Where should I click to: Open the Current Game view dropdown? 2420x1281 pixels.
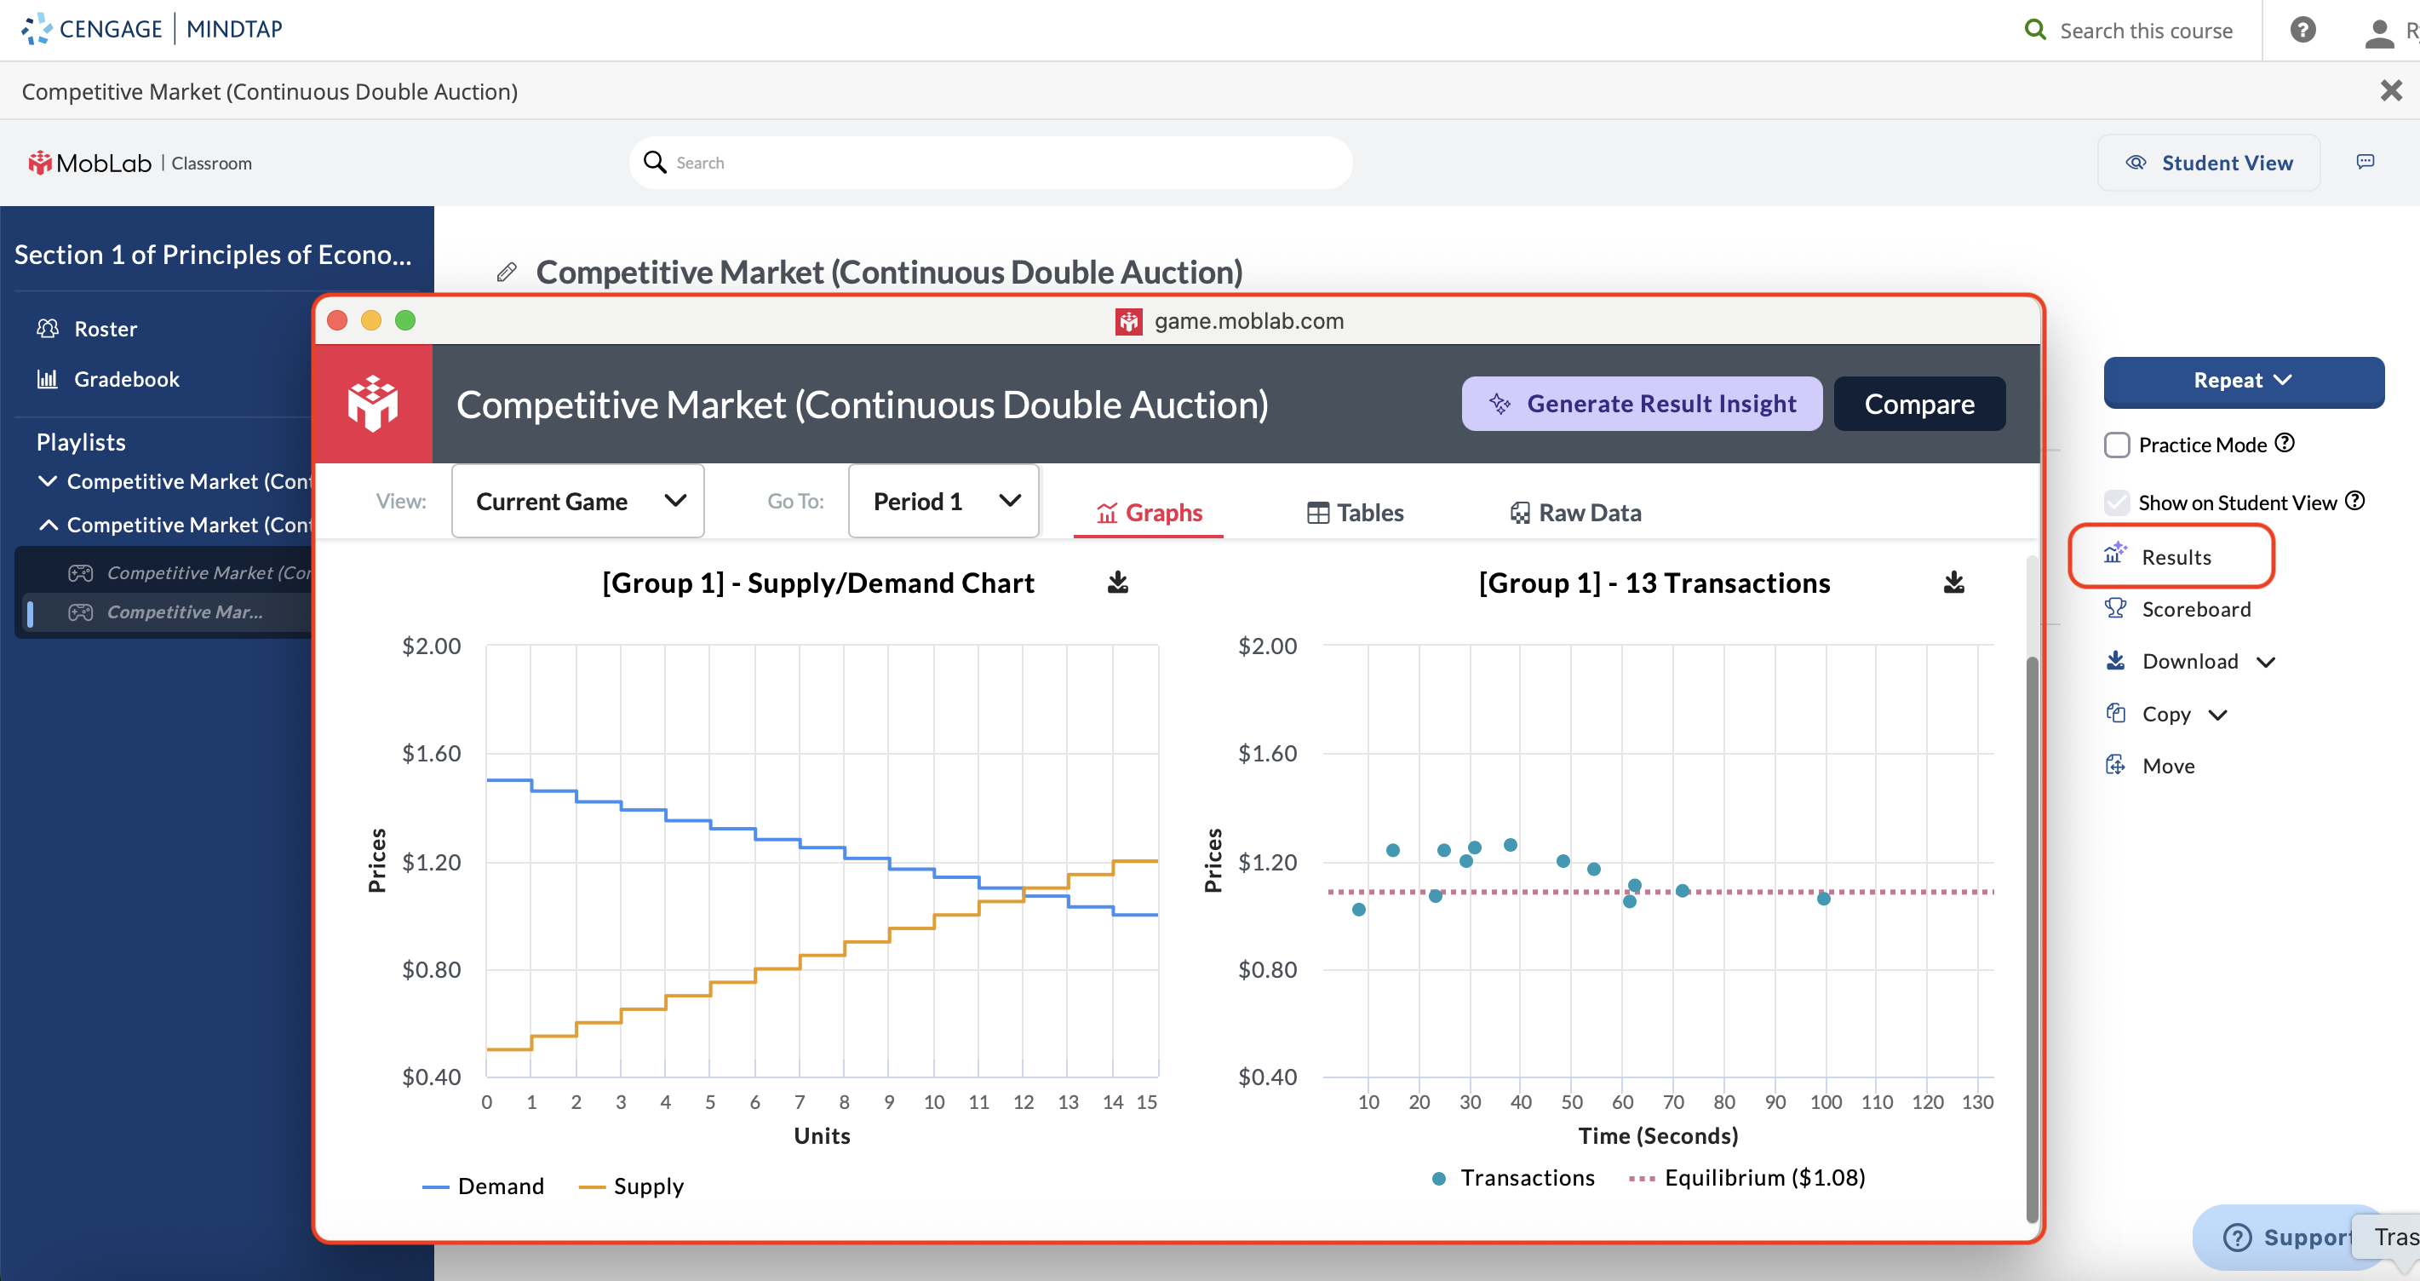click(x=578, y=501)
